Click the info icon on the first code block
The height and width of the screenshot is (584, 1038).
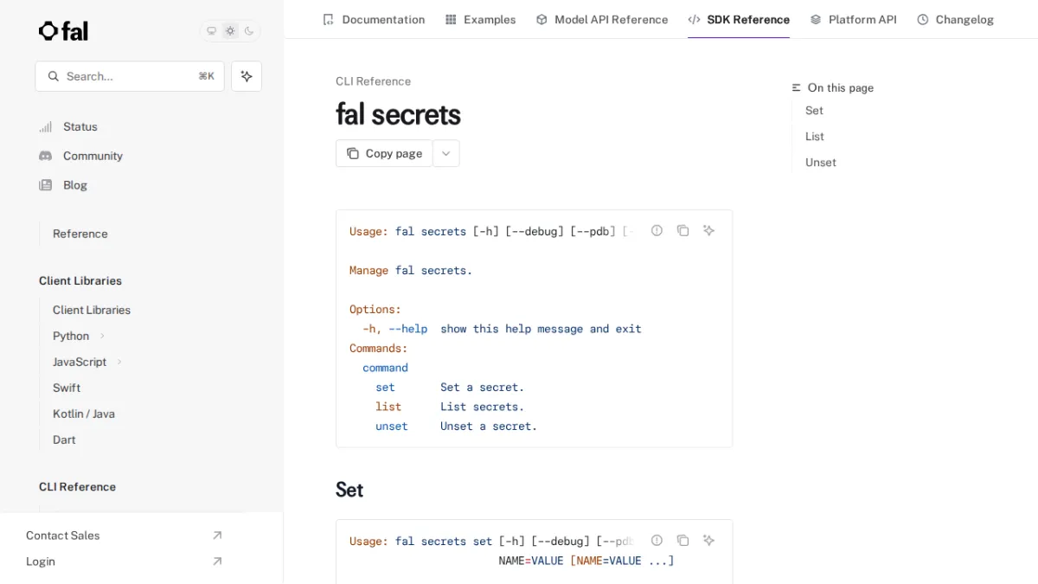pyautogui.click(x=657, y=230)
